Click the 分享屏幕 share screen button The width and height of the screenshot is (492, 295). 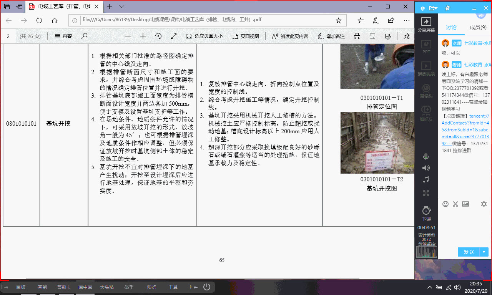pyautogui.click(x=426, y=25)
